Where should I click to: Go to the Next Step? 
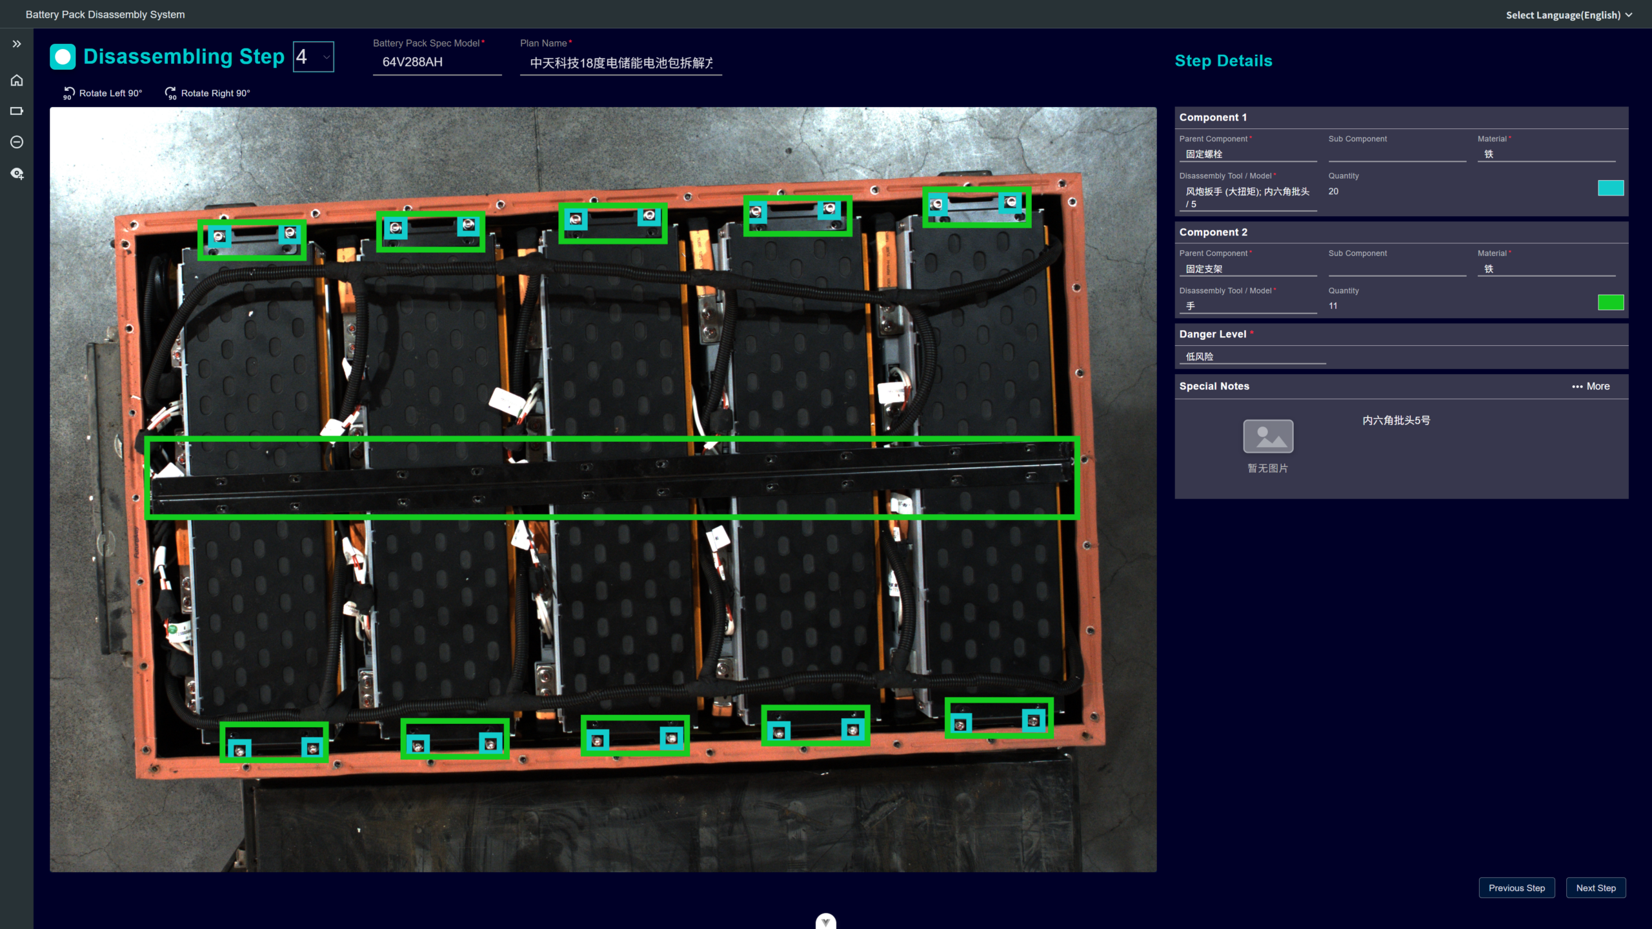coord(1595,888)
